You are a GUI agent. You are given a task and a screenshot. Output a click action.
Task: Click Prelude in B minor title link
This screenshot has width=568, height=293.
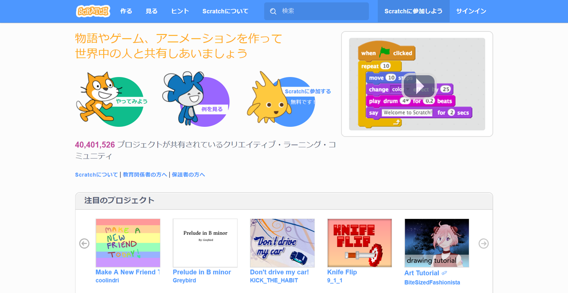point(202,272)
